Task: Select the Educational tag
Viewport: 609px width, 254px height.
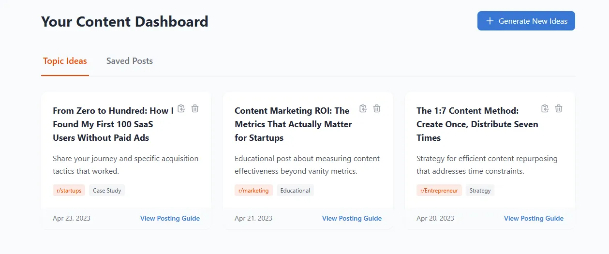Action: click(295, 190)
